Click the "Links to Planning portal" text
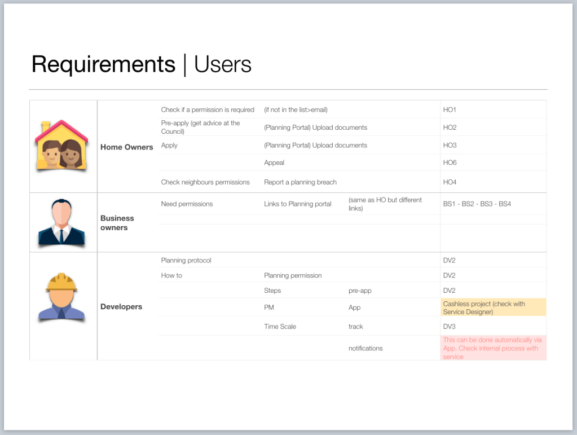Screen dimensions: 577x435 (298, 204)
